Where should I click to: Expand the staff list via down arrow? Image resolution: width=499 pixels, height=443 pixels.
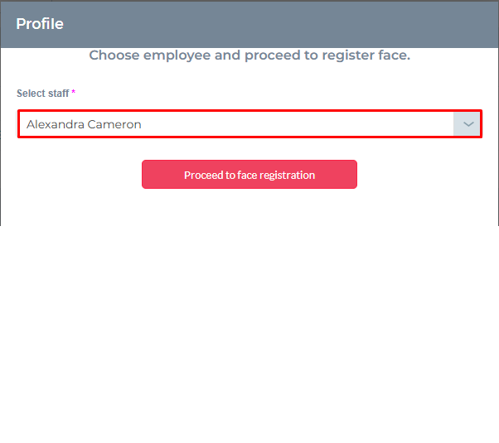[468, 124]
